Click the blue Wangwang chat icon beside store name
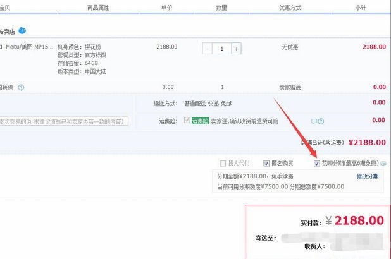Viewport: 391px width, 259px height. (22, 30)
